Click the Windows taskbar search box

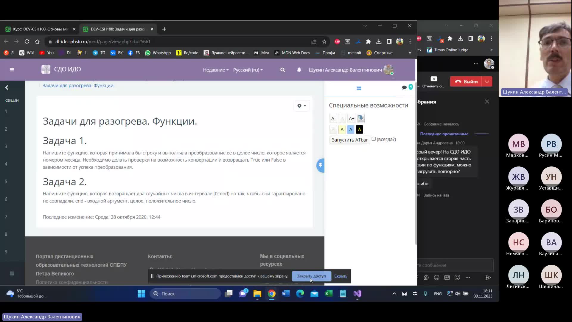tap(185, 294)
